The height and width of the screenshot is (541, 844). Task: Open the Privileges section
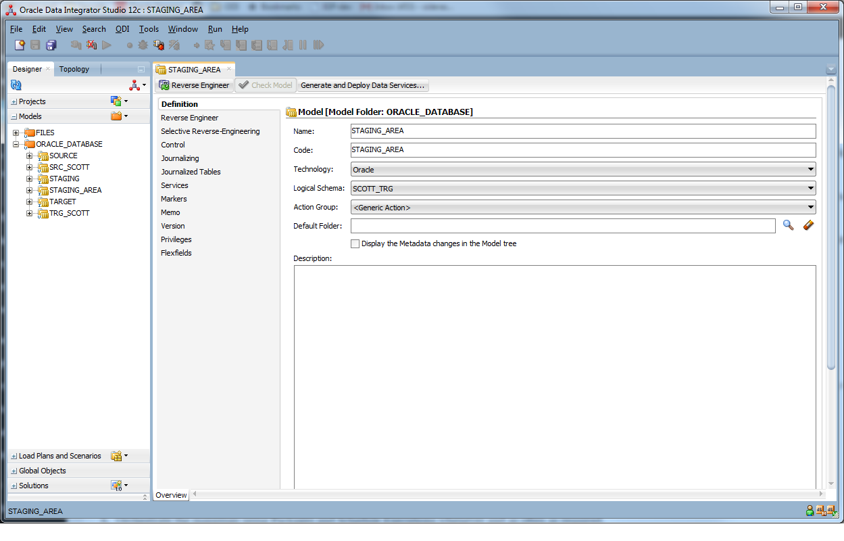click(176, 239)
